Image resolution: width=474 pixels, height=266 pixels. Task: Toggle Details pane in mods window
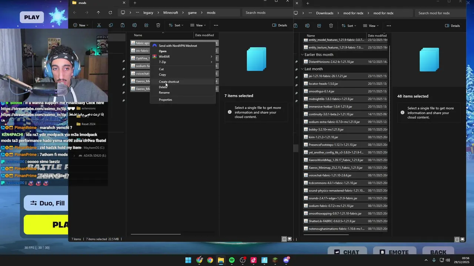pyautogui.click(x=280, y=25)
